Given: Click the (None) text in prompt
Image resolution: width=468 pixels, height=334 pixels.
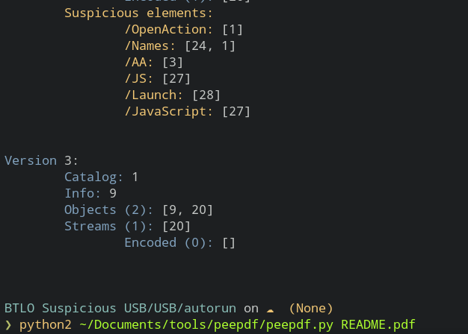Looking at the screenshot, I should 311,309.
